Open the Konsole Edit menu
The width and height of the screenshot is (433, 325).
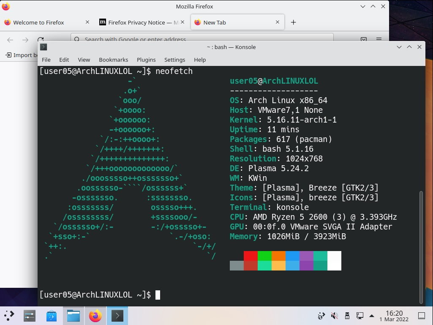point(64,60)
